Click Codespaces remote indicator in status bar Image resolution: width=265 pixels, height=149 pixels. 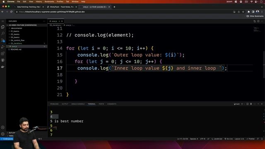click(x=7, y=139)
